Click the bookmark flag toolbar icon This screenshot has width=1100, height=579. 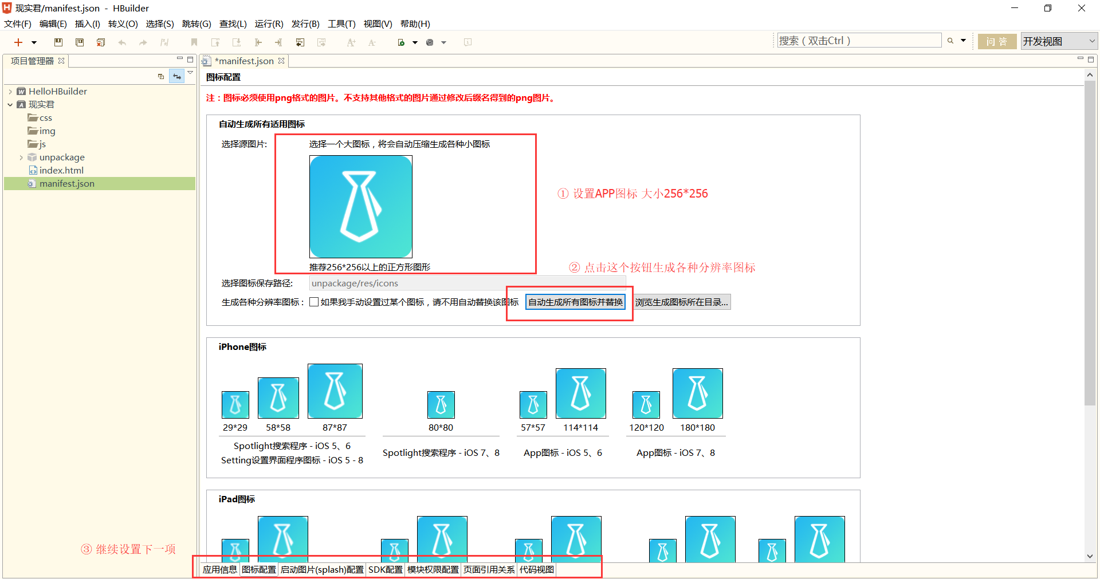click(x=194, y=42)
